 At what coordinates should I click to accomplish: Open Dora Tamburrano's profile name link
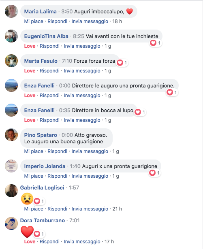(x=43, y=220)
